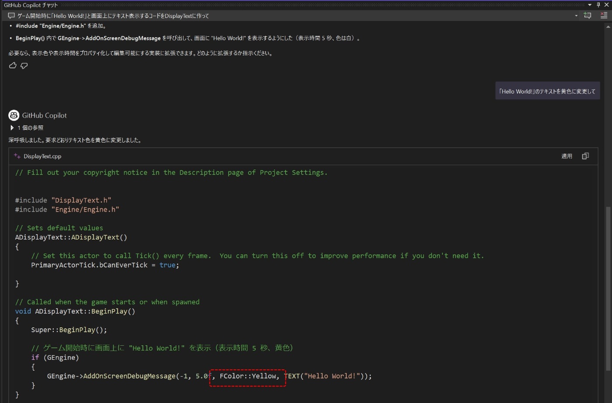This screenshot has width=612, height=403.
Task: Select the GitHub Copilot チャット tab title
Action: [x=31, y=5]
